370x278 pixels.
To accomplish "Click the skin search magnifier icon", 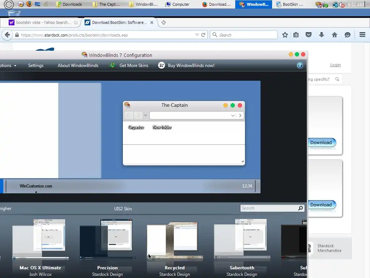I will (300, 208).
